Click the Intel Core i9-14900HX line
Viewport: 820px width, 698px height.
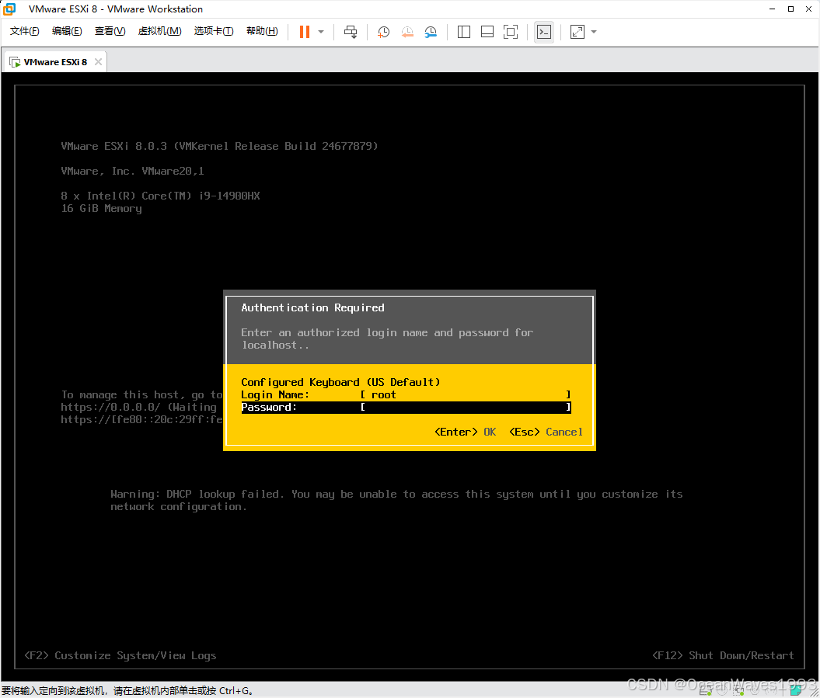160,196
